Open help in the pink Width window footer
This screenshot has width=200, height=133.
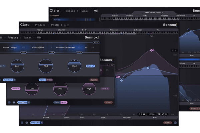point(9,102)
